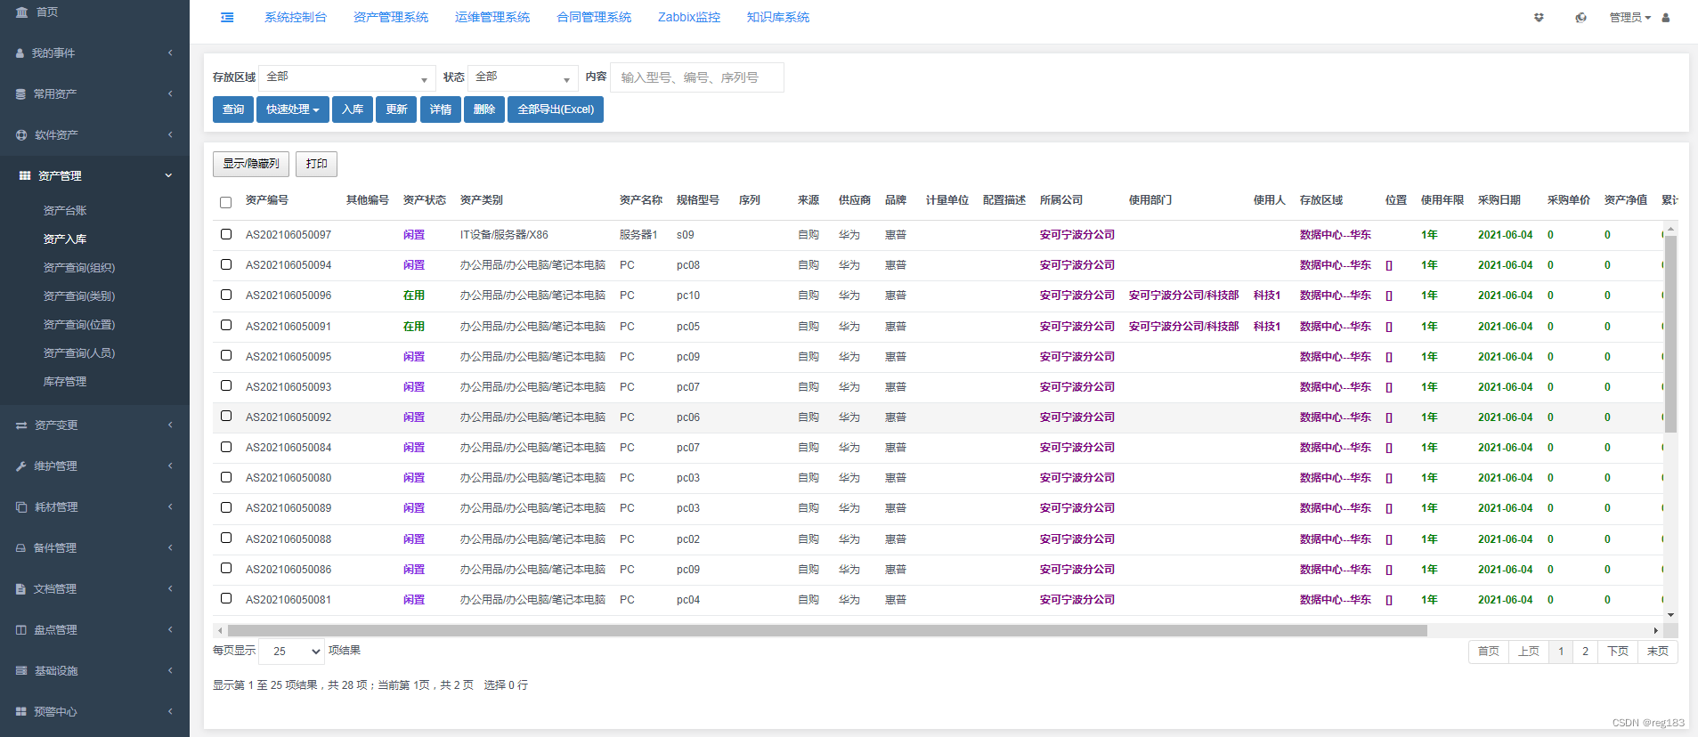The height and width of the screenshot is (737, 1698).
Task: Click the 详情 button
Action: click(x=441, y=109)
